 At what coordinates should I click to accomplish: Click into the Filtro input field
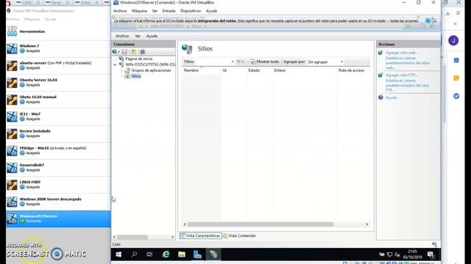click(213, 62)
